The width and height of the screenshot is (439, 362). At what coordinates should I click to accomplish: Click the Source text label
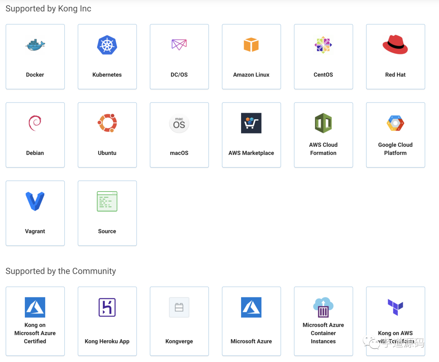click(107, 231)
